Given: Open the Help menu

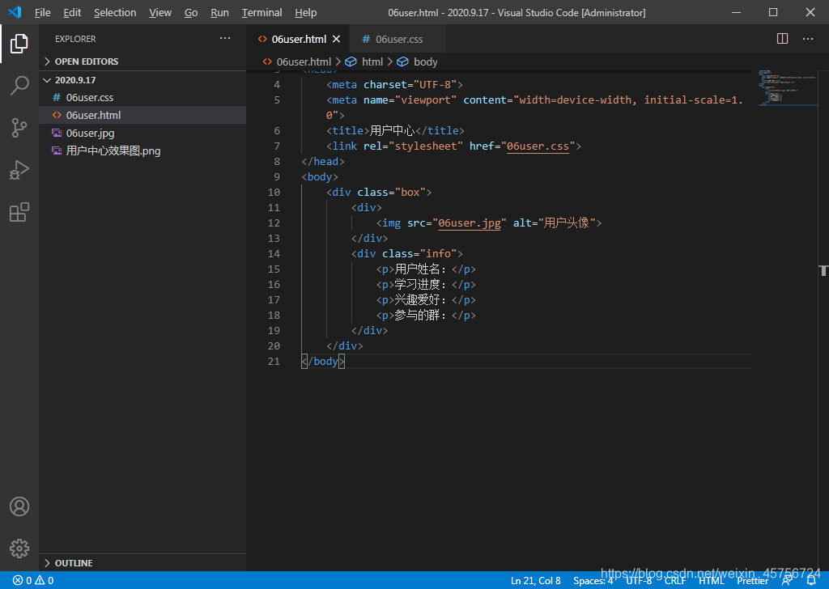Looking at the screenshot, I should 305,12.
